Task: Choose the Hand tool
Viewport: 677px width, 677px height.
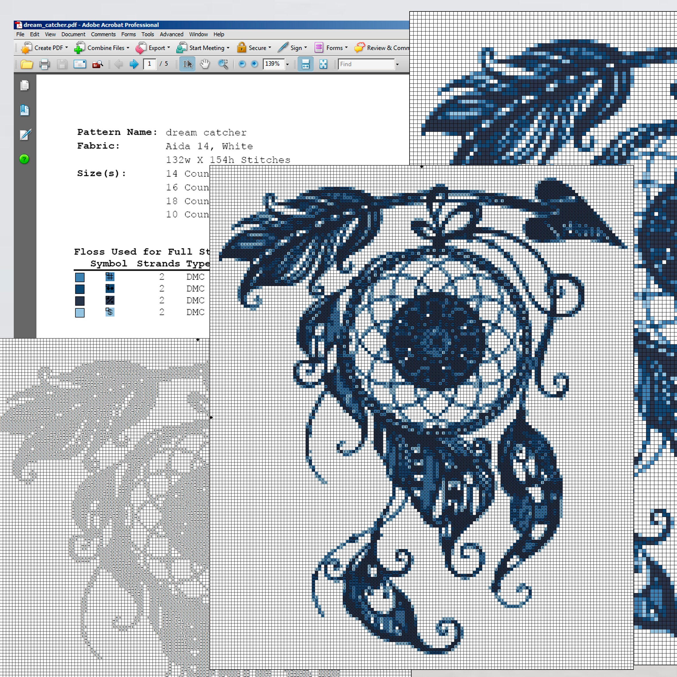Action: (205, 64)
